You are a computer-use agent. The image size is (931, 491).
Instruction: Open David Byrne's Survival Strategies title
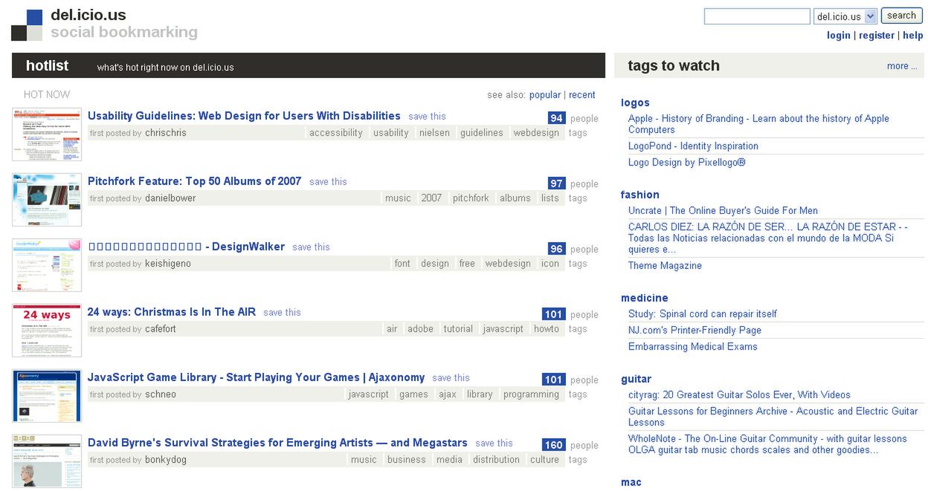277,443
